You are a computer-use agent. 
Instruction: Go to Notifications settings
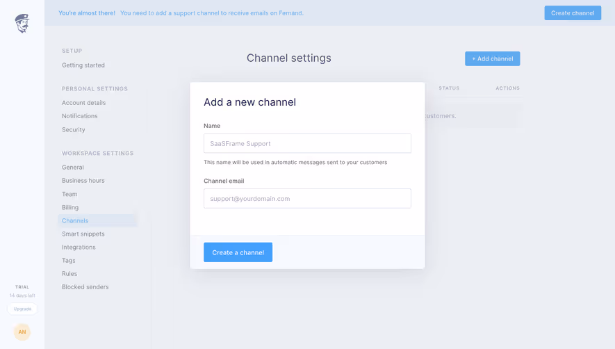point(80,116)
